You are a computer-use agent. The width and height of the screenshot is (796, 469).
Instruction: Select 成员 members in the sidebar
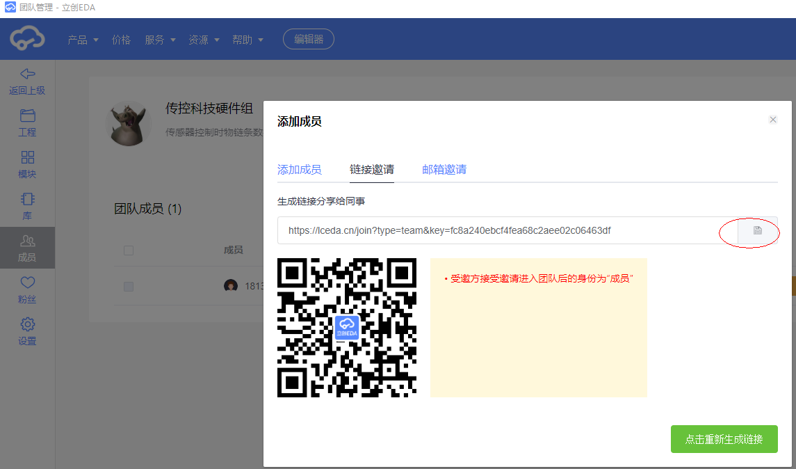[x=27, y=248]
